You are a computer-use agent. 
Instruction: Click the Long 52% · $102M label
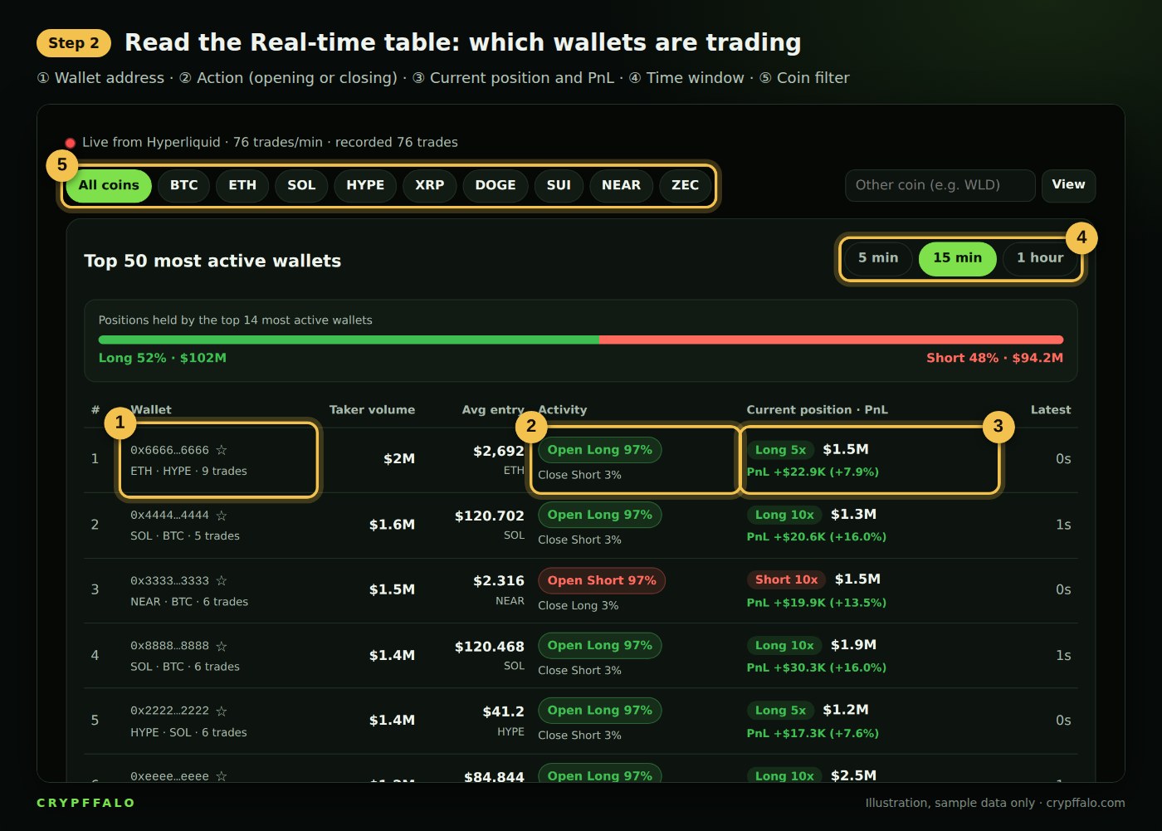(x=163, y=358)
